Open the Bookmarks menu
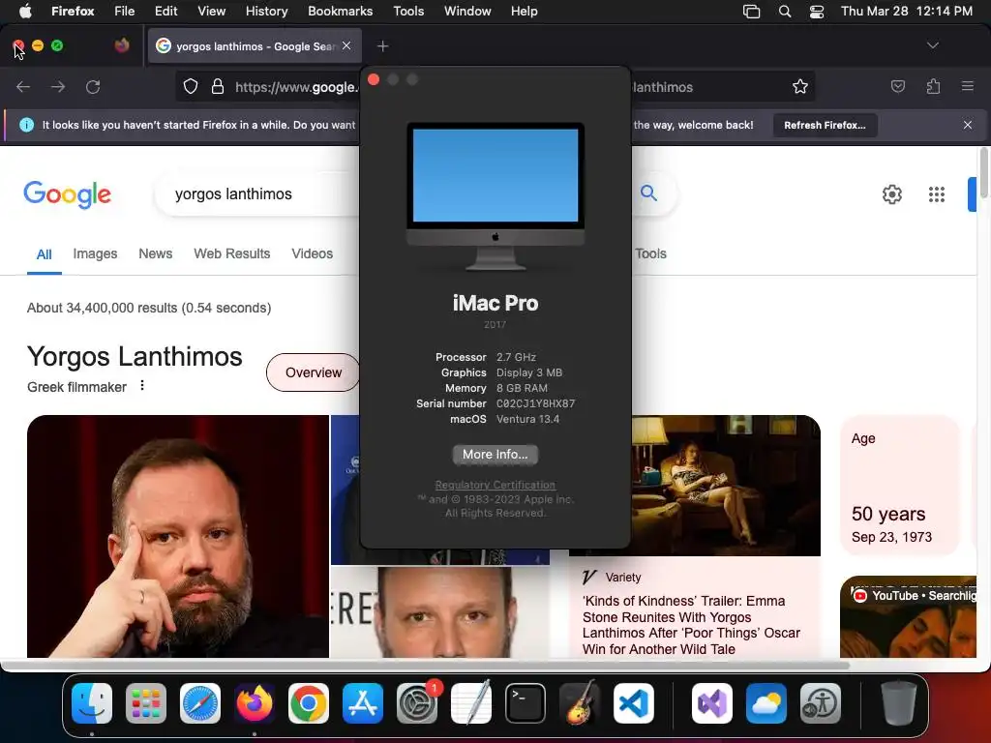This screenshot has width=991, height=743. pyautogui.click(x=340, y=11)
